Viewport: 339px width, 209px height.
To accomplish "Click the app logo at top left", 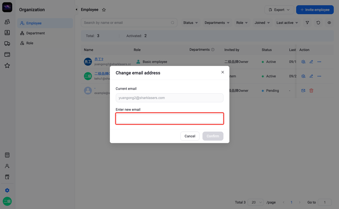I will 7,7.
